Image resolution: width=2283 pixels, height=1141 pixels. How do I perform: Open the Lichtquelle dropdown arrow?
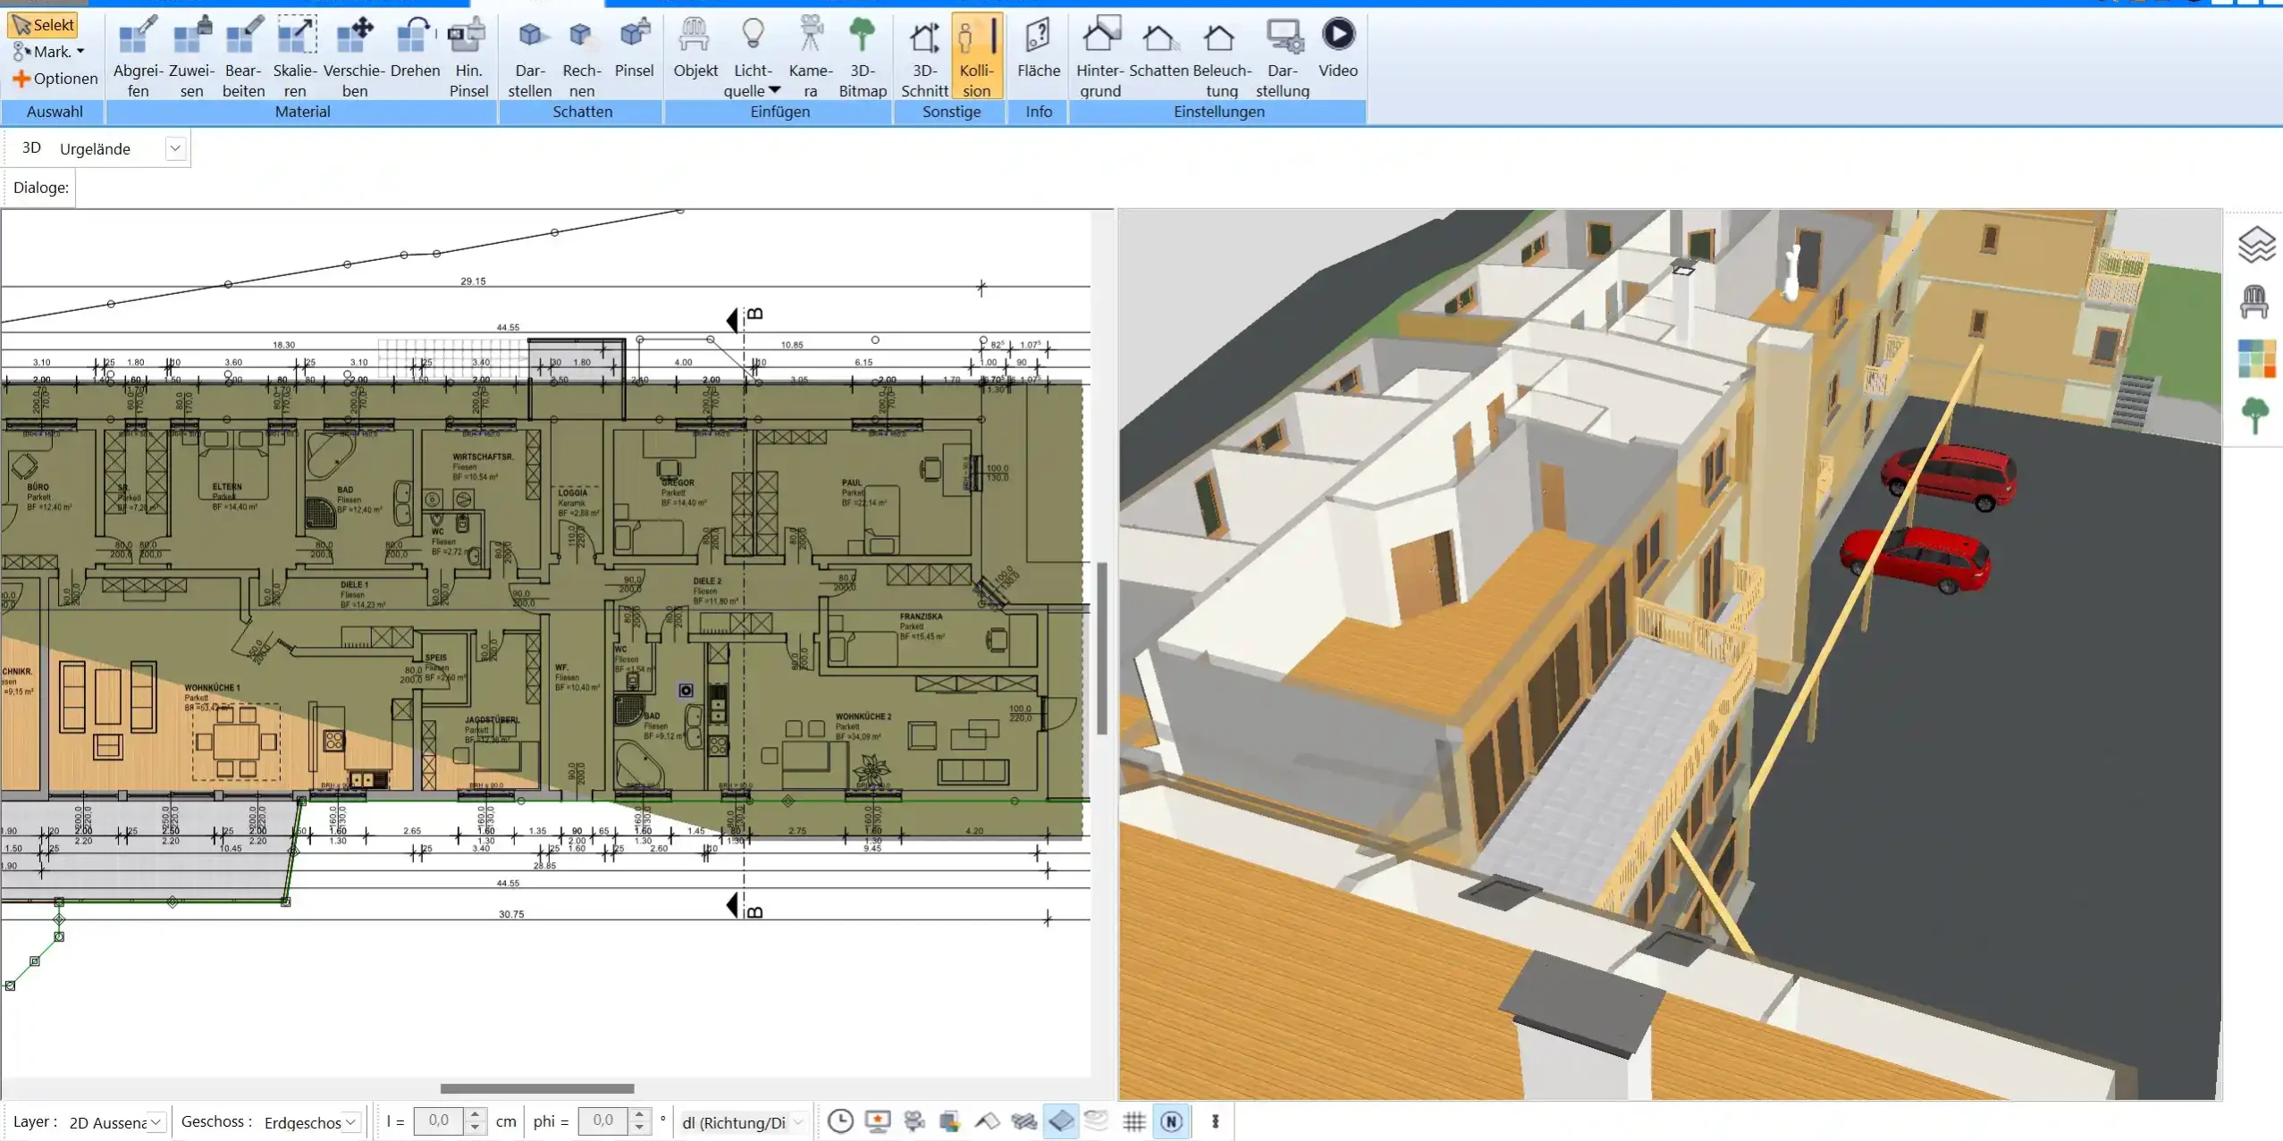tap(772, 89)
